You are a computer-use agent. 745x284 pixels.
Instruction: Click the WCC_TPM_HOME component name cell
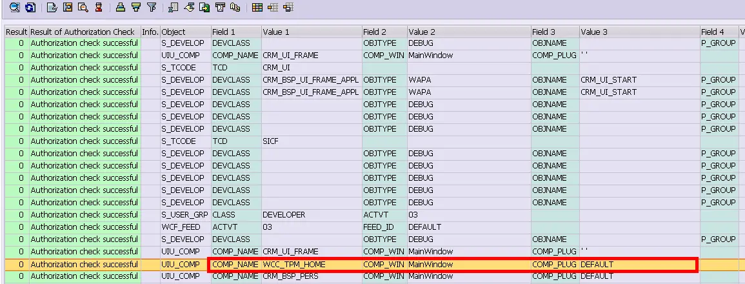311,264
